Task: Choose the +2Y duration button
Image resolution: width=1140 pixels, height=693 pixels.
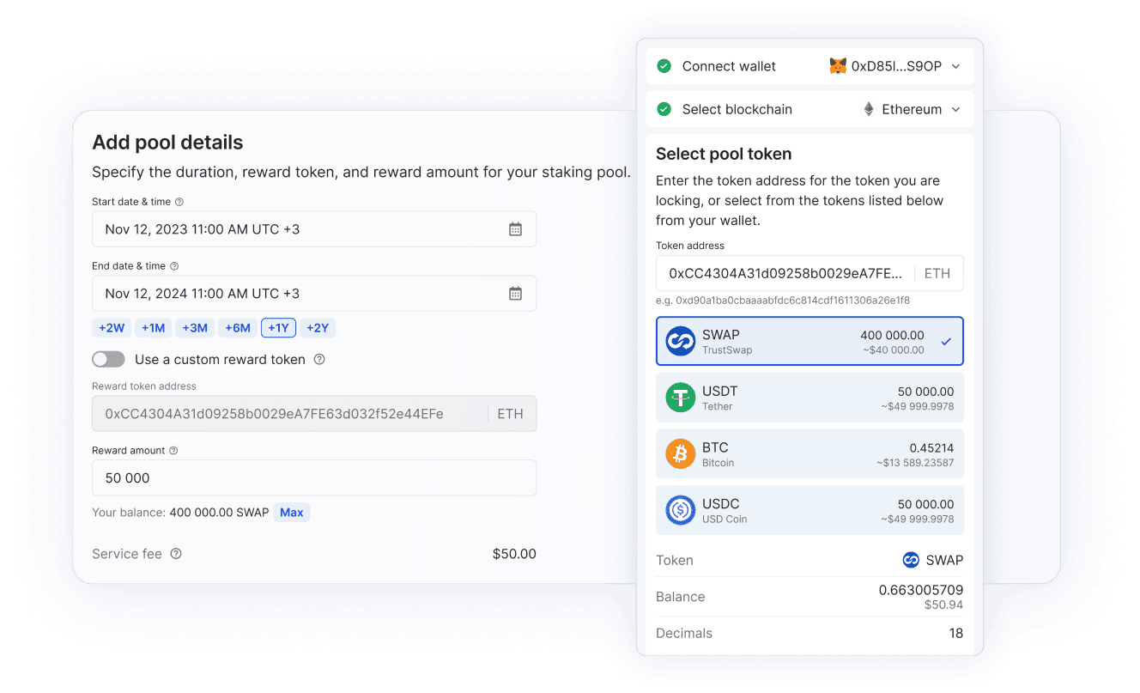Action: pos(318,328)
